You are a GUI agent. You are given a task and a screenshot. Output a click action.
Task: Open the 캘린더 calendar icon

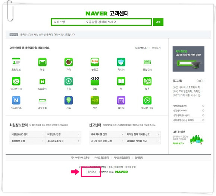(121, 100)
